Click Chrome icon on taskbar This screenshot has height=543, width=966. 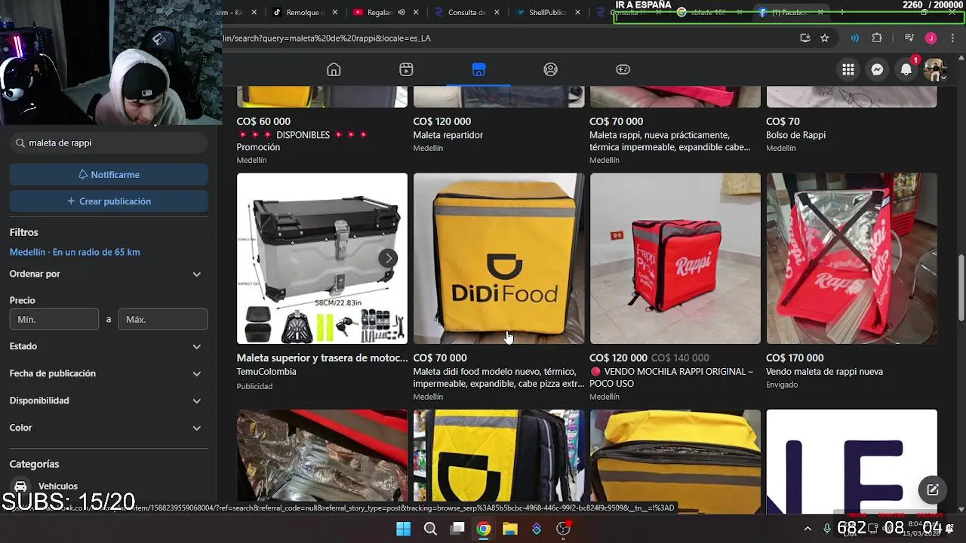tap(484, 529)
